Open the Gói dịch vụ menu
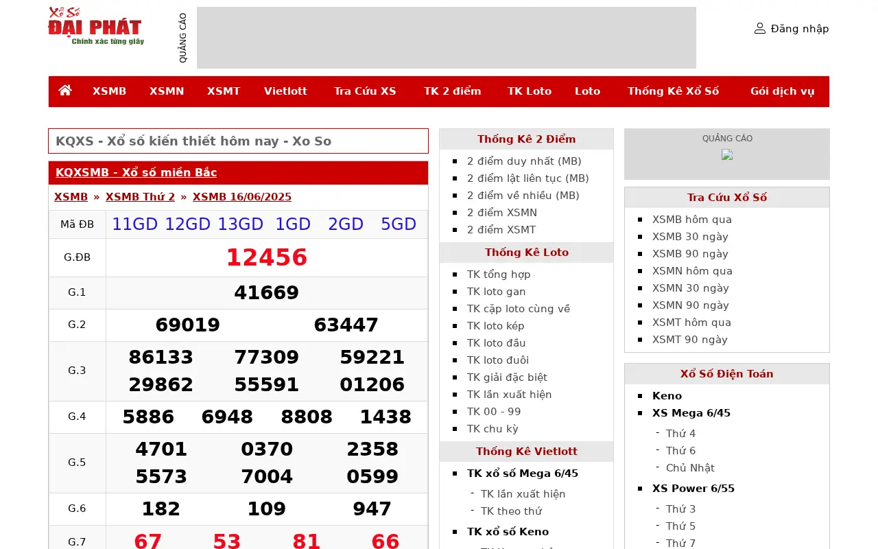878x549 pixels. [x=783, y=91]
